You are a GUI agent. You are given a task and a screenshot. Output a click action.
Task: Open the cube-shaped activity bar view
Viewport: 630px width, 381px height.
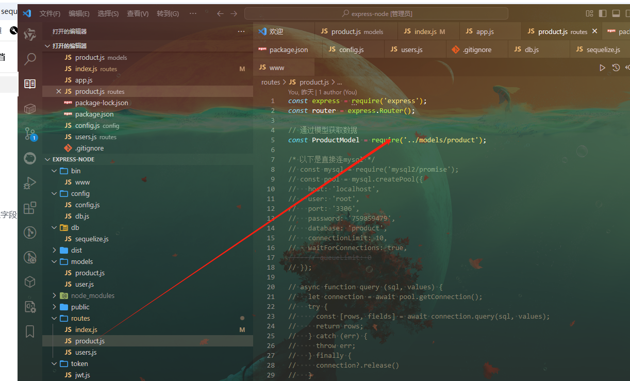(x=30, y=281)
